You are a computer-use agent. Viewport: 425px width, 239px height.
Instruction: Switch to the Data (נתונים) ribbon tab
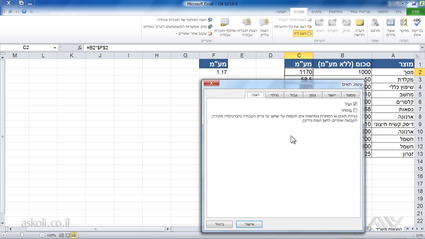click(316, 12)
